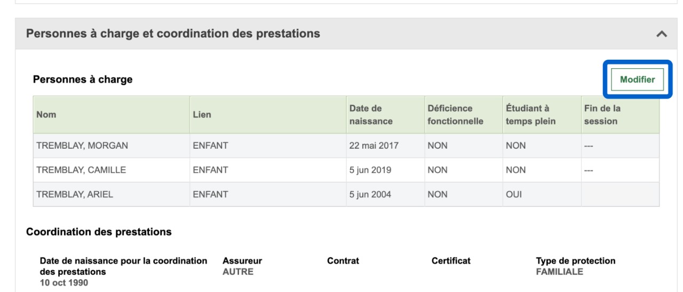Image resolution: width=683 pixels, height=292 pixels.
Task: Click the OUI value in Ariel's row
Action: [514, 194]
